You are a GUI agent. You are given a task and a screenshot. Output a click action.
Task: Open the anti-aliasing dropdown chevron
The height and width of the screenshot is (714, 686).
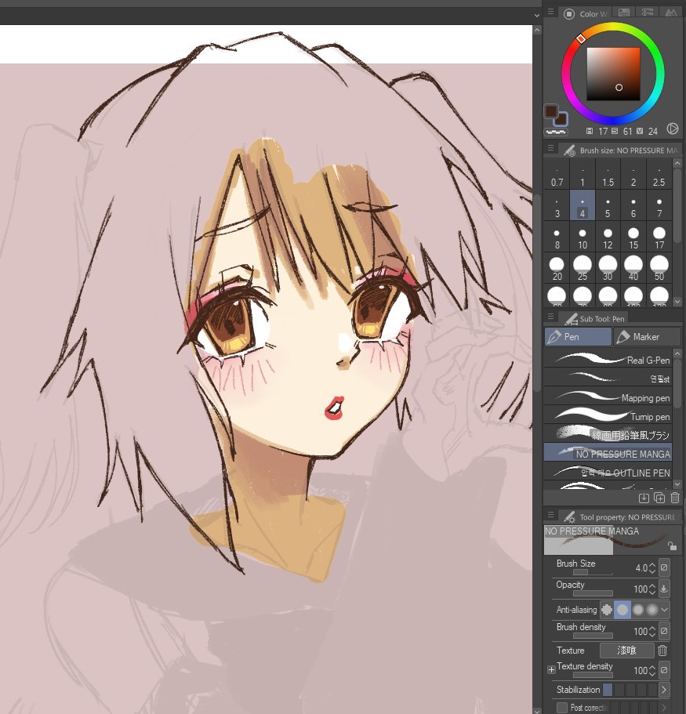(664, 610)
